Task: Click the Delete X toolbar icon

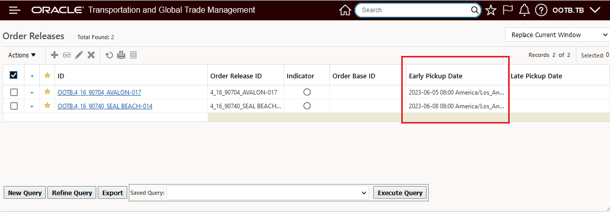Action: coord(91,55)
